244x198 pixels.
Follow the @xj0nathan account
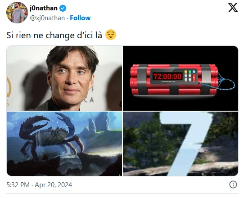(x=80, y=18)
